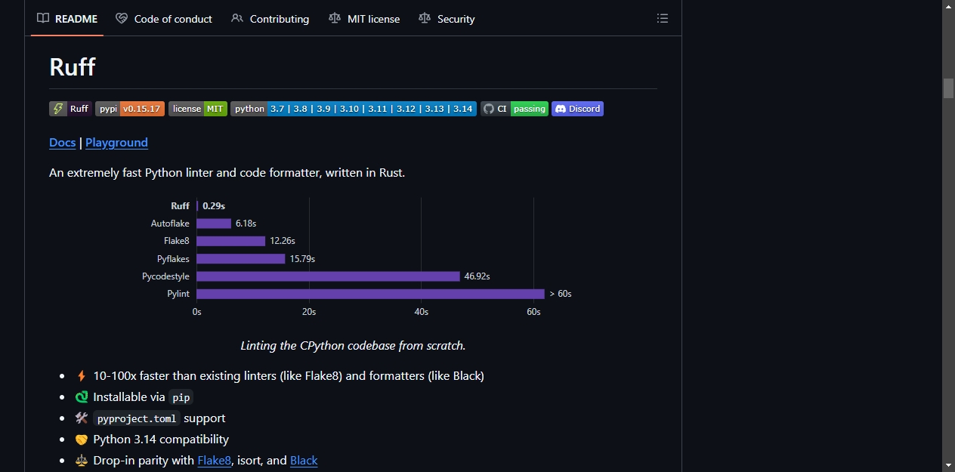Click the Pylint bar in the chart
Image resolution: width=955 pixels, height=472 pixels.
click(370, 294)
